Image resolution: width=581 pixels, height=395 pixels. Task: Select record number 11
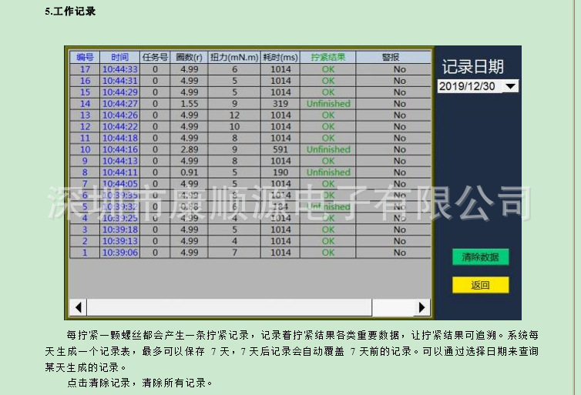[85, 138]
